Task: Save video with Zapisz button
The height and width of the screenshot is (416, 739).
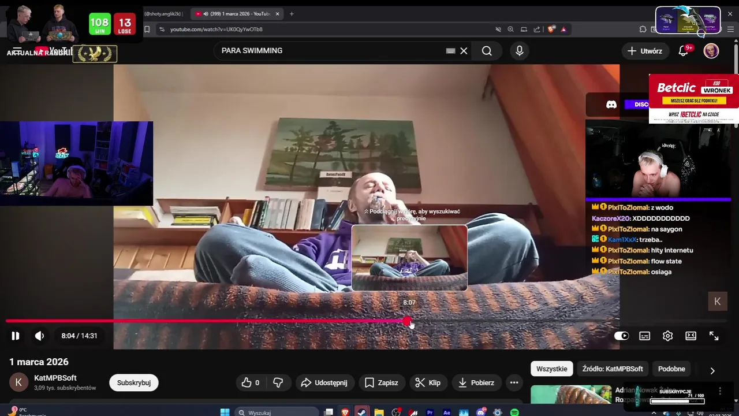Action: click(x=381, y=382)
